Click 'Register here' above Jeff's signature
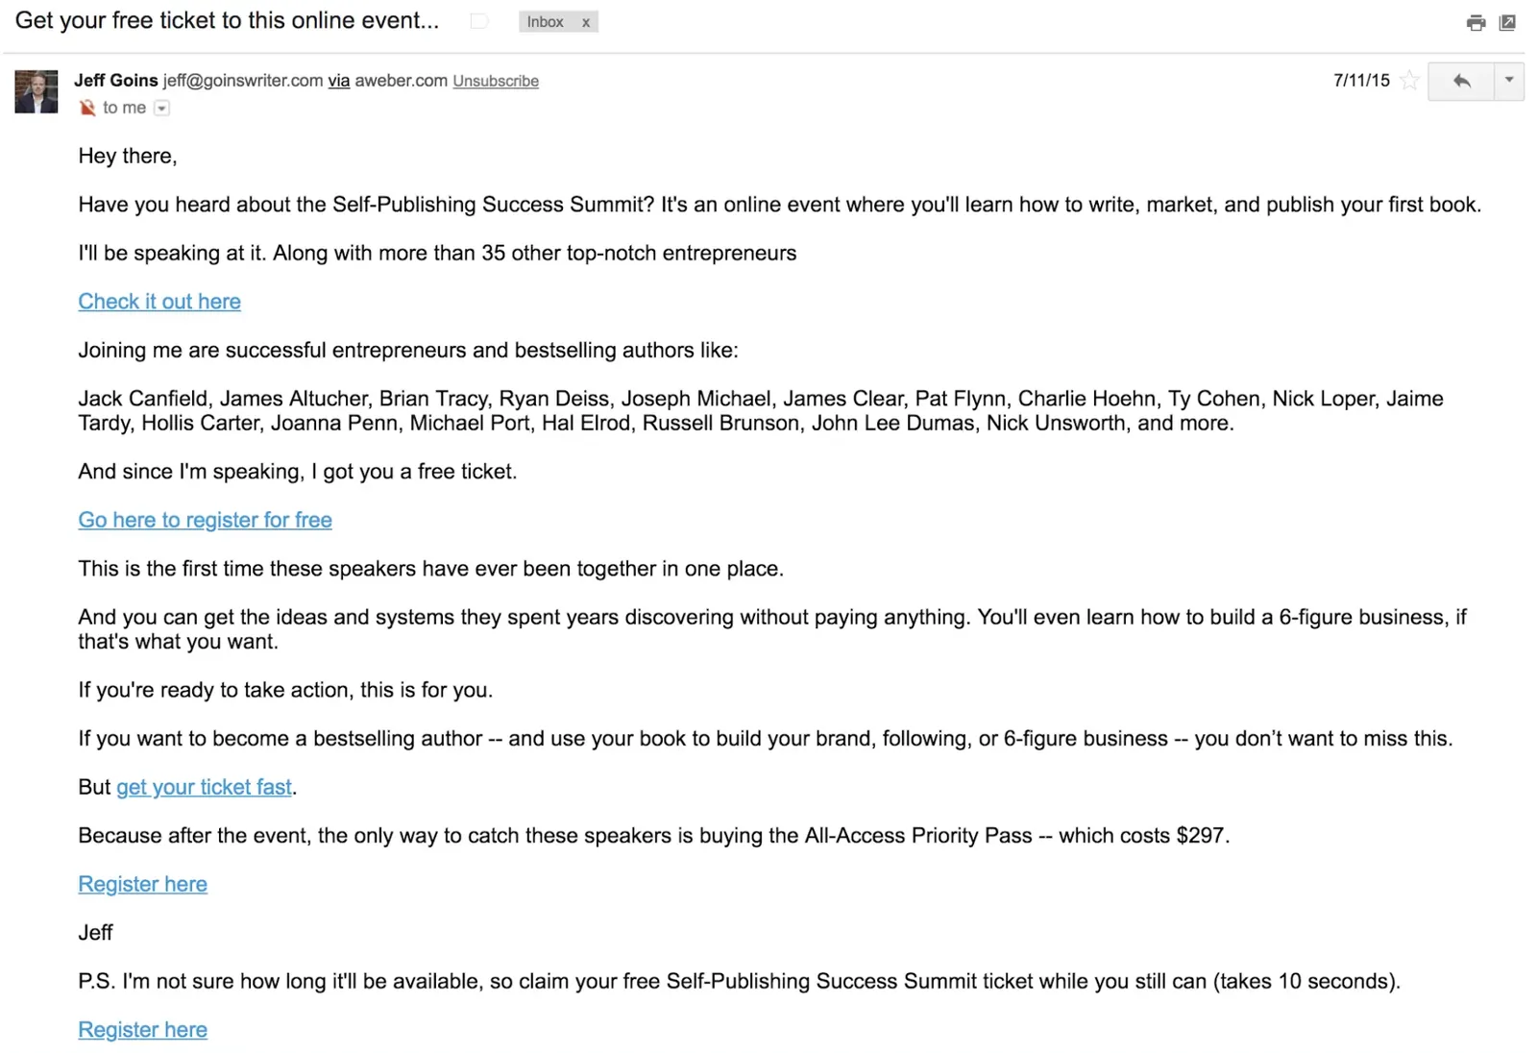 142,884
